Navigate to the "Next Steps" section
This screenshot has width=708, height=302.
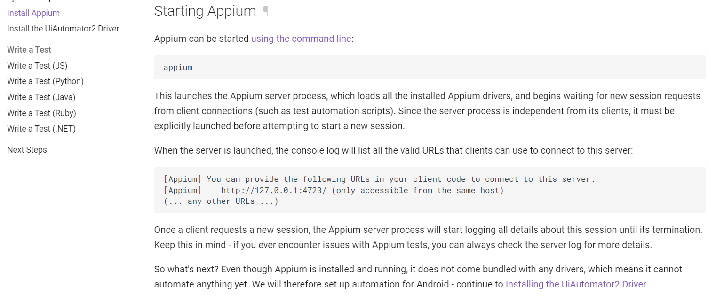27,149
